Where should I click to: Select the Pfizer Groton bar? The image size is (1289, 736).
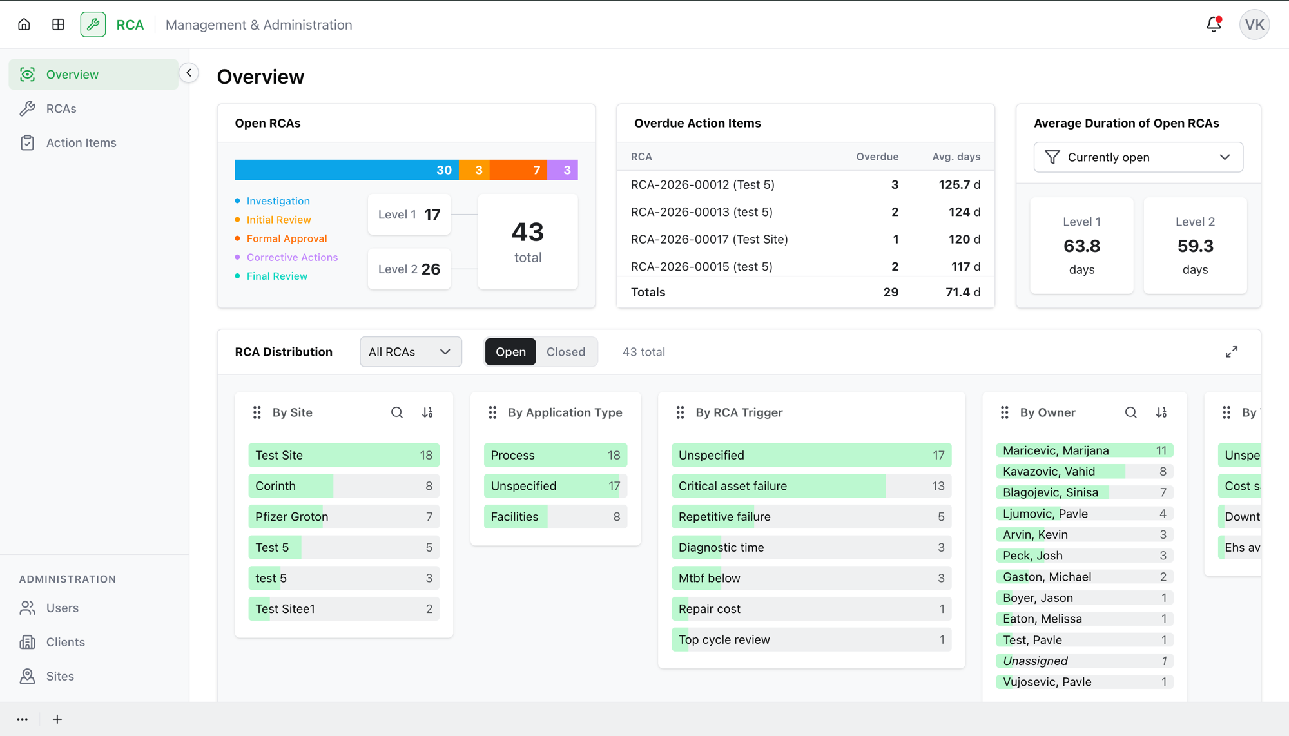(344, 516)
